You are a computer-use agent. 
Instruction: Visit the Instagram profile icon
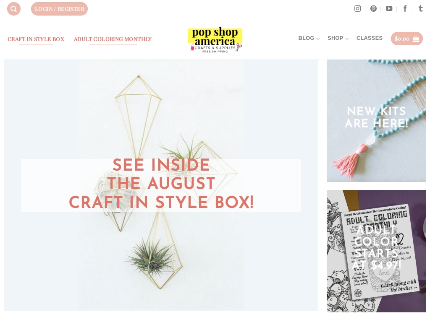(x=357, y=9)
